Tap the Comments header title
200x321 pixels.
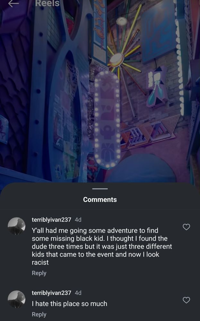click(100, 200)
